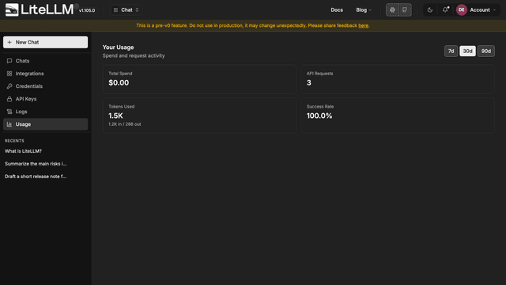Open the Docs link
The width and height of the screenshot is (506, 285).
tap(337, 10)
